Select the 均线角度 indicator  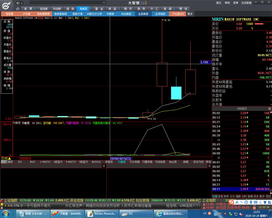coord(160,162)
